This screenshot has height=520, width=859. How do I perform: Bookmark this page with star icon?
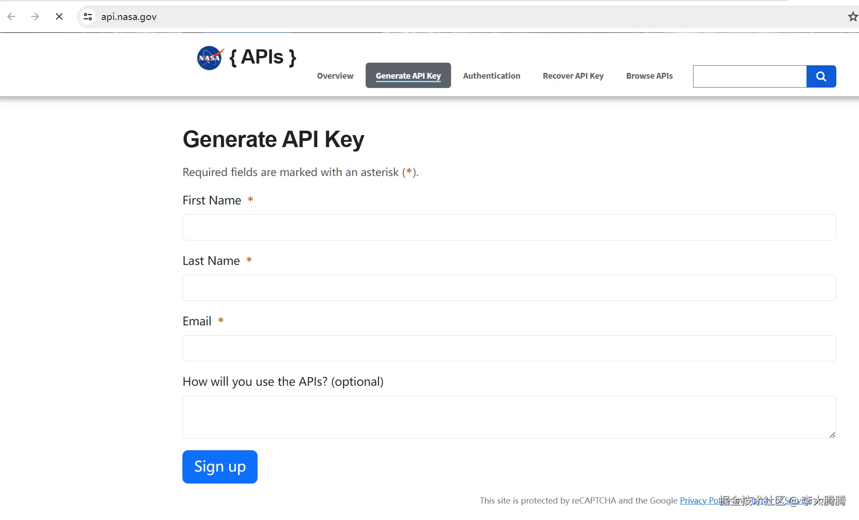[x=852, y=17]
